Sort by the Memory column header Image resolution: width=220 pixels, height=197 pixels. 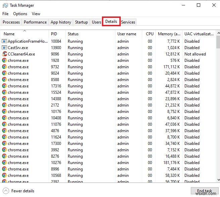(169, 34)
